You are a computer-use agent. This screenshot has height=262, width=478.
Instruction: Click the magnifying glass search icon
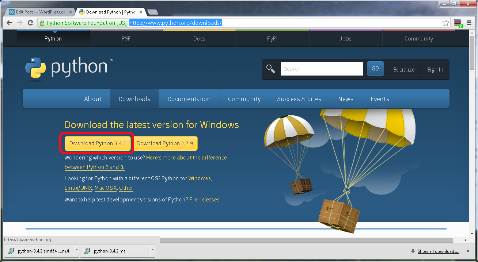tap(271, 69)
